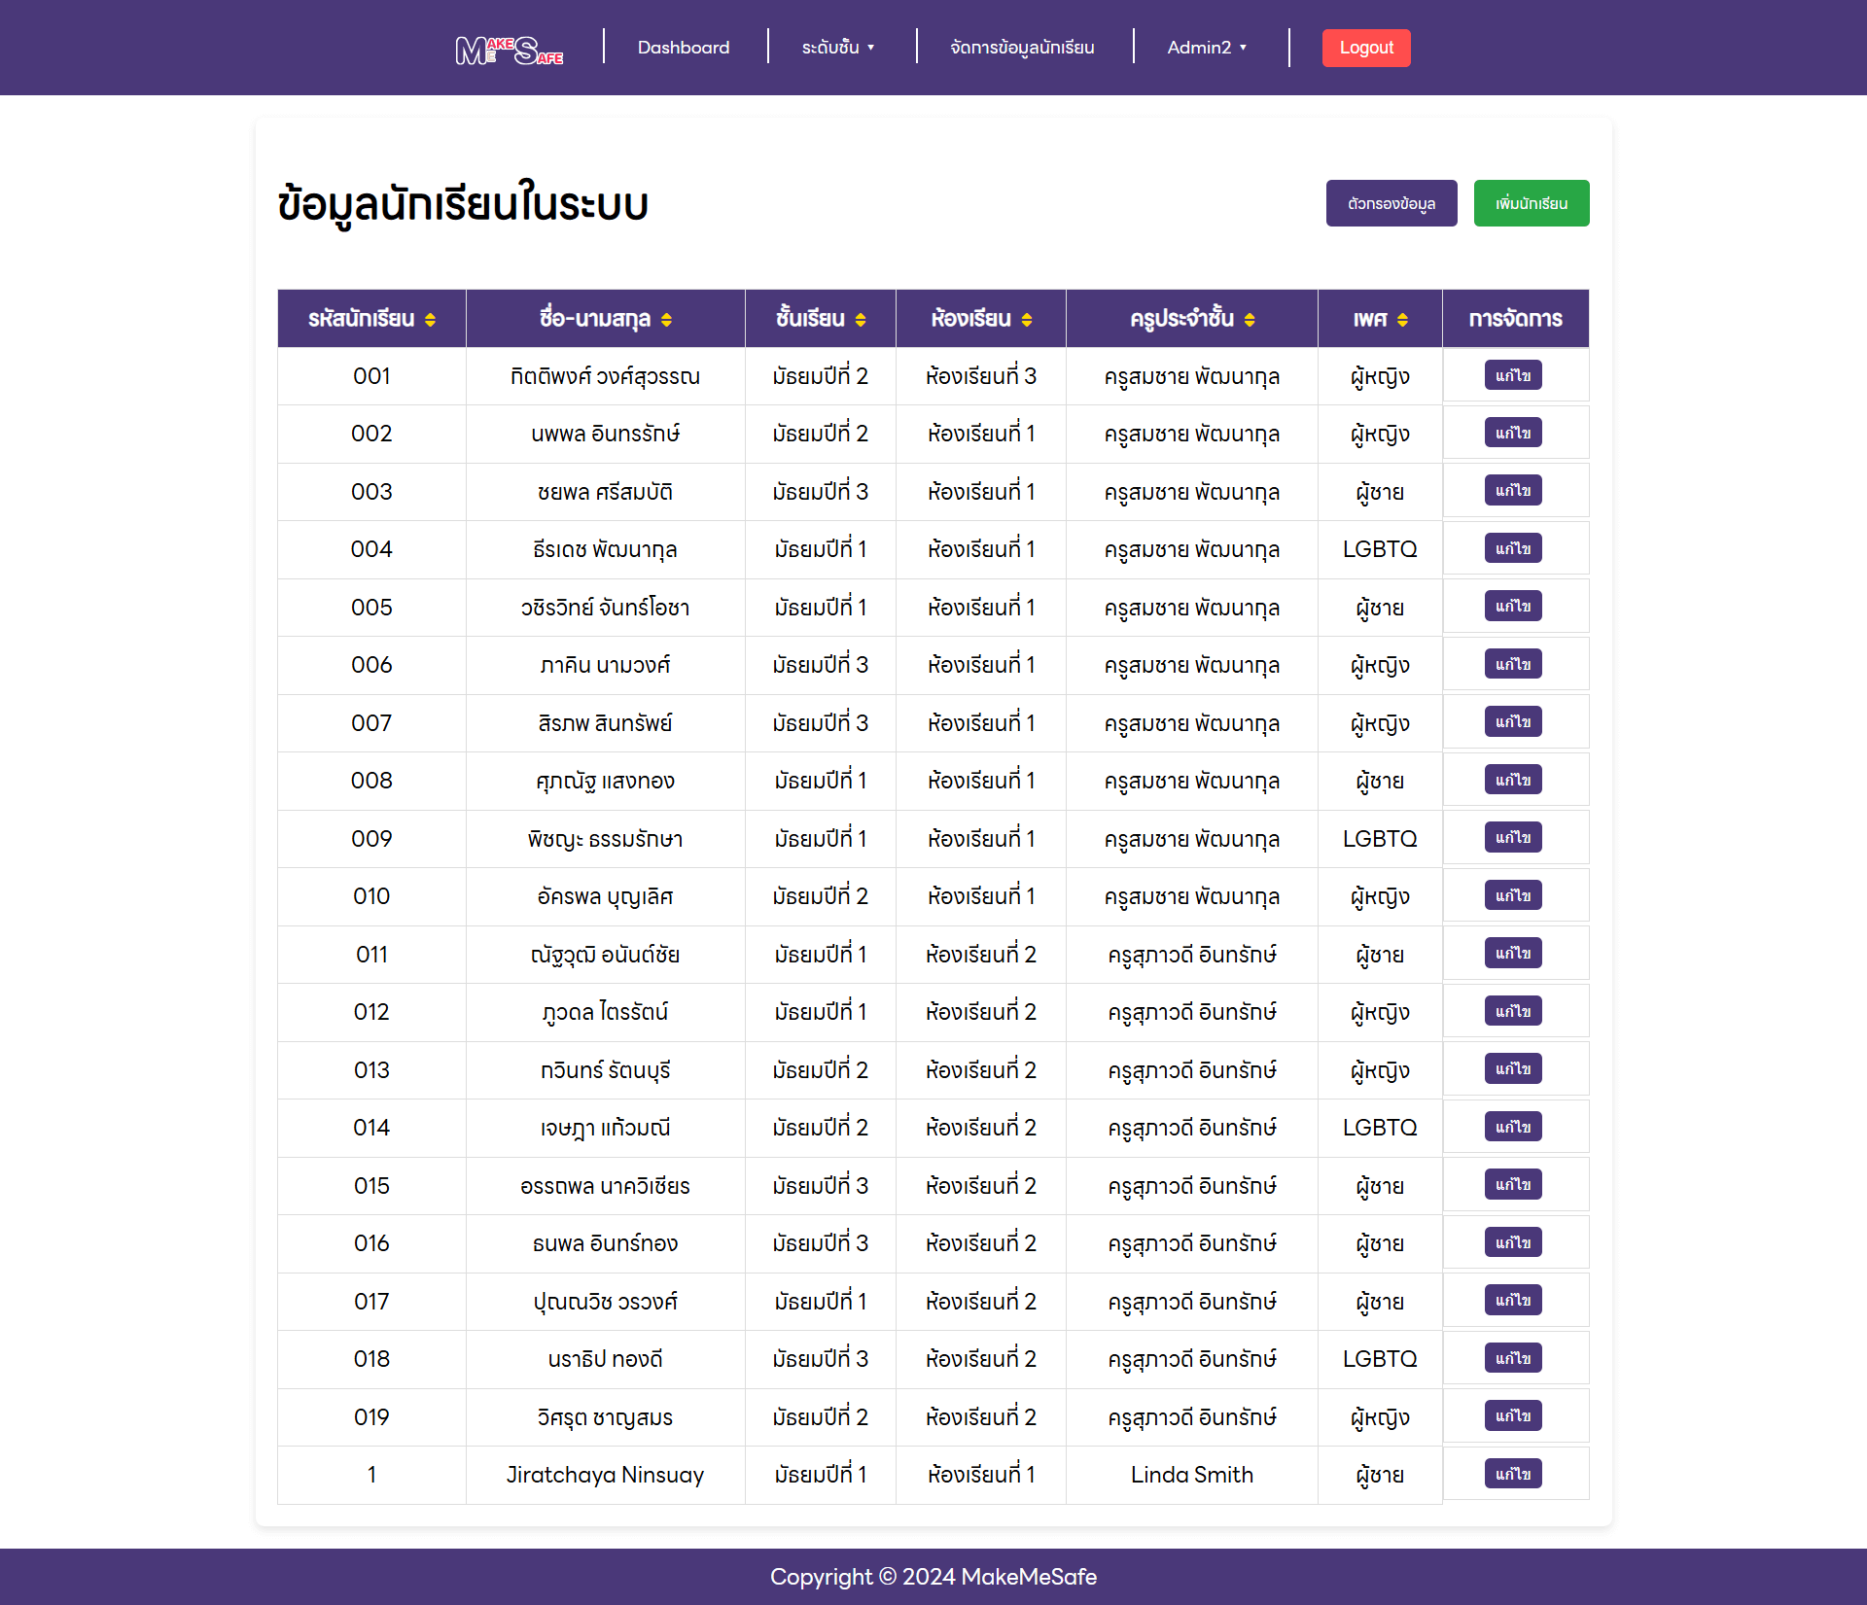
Task: Click student ID cell 014
Action: click(371, 1128)
